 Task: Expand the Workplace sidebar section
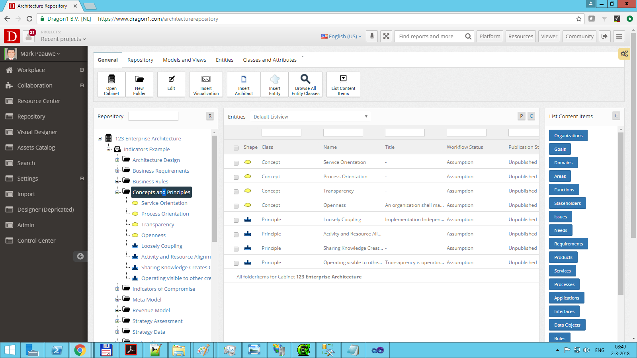point(82,70)
